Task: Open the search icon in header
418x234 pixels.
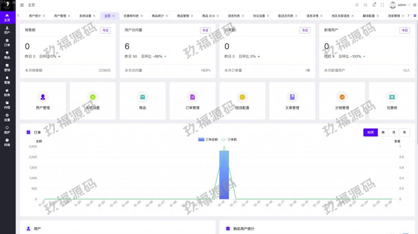Action: [365, 5]
